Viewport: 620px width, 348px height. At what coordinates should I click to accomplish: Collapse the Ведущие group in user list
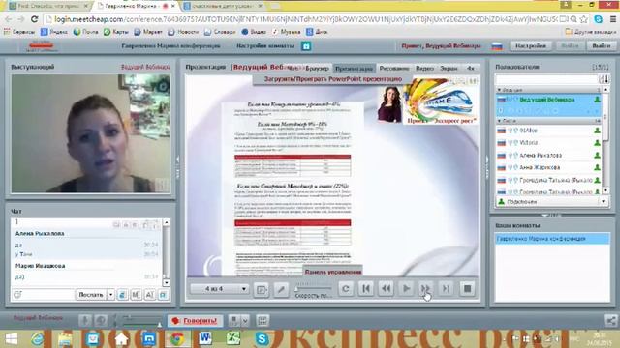tap(500, 90)
